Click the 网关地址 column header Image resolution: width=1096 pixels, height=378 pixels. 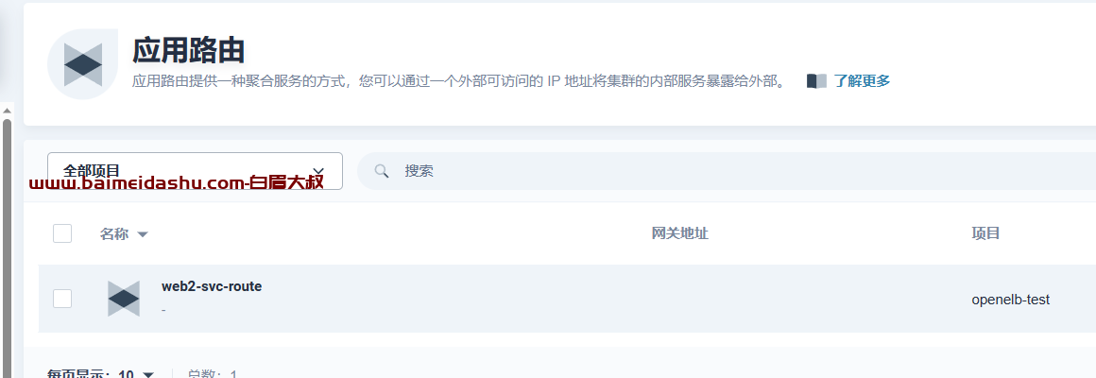679,233
